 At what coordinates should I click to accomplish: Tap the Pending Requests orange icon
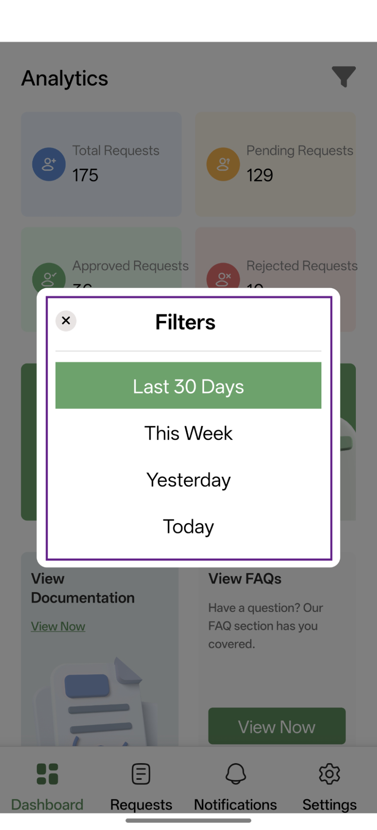click(223, 164)
